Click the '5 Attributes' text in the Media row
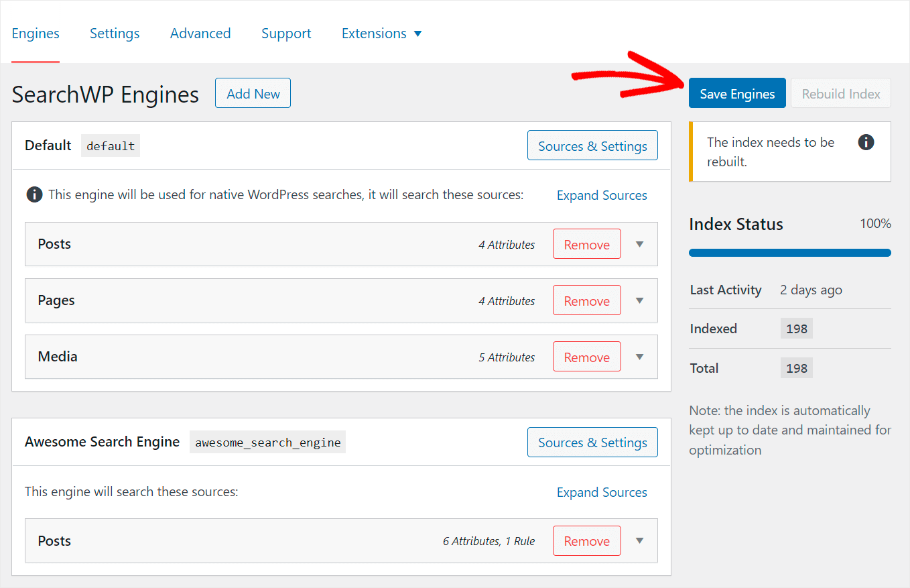 pos(507,357)
